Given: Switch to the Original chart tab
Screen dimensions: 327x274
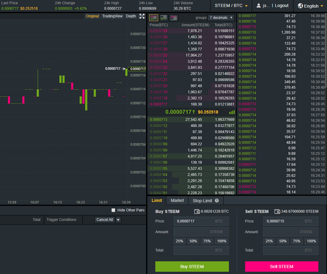Looking at the screenshot, I should tap(92, 16).
